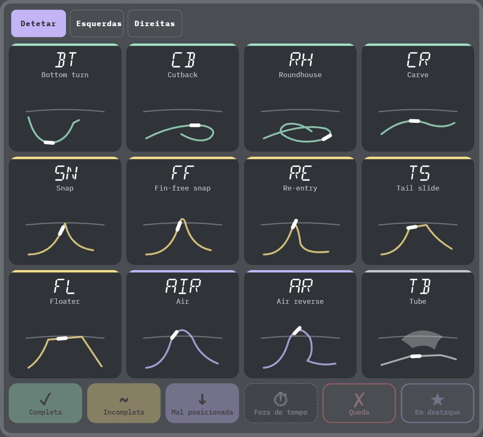
Task: Mark the maneuver as Completa
Action: 46,403
